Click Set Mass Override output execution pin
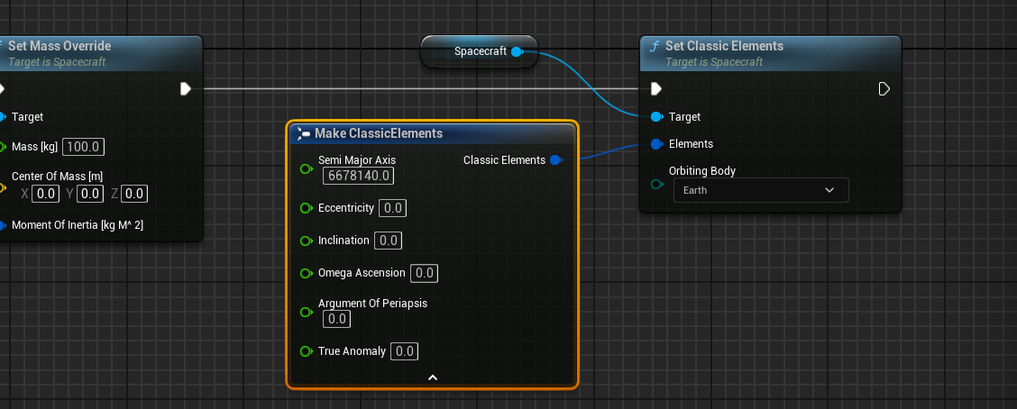 pyautogui.click(x=185, y=88)
